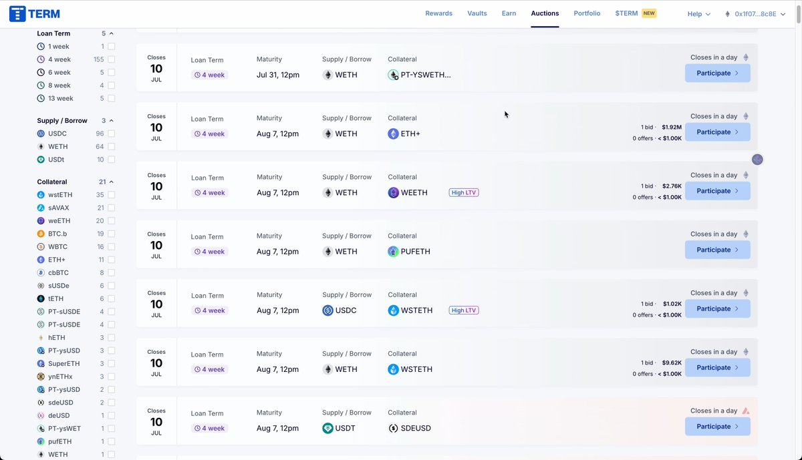Image resolution: width=802 pixels, height=460 pixels.
Task: Participate in the WEETH collateral auction
Action: [717, 191]
